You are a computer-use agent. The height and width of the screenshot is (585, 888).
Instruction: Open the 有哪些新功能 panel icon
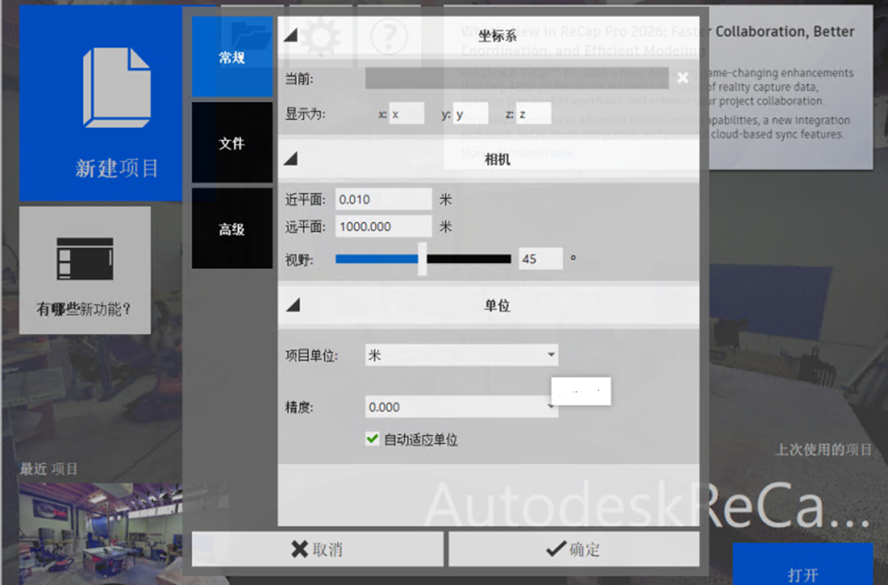click(85, 258)
